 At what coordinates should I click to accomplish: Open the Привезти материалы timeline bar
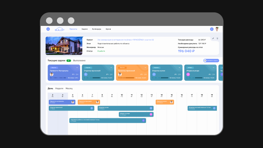pyautogui.click(x=62, y=102)
